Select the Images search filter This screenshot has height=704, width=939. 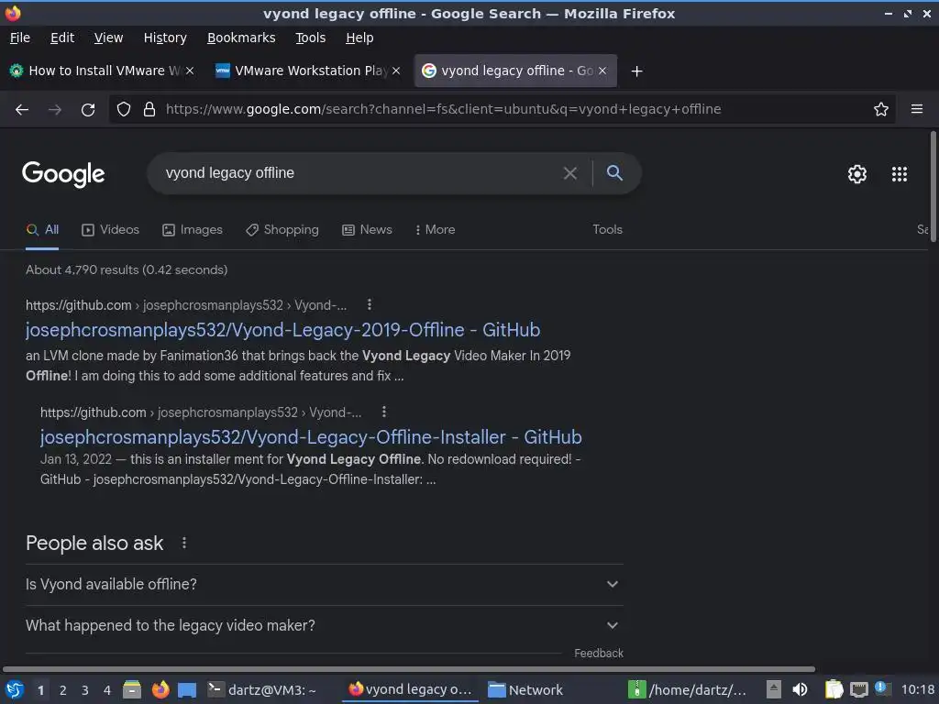tap(193, 230)
